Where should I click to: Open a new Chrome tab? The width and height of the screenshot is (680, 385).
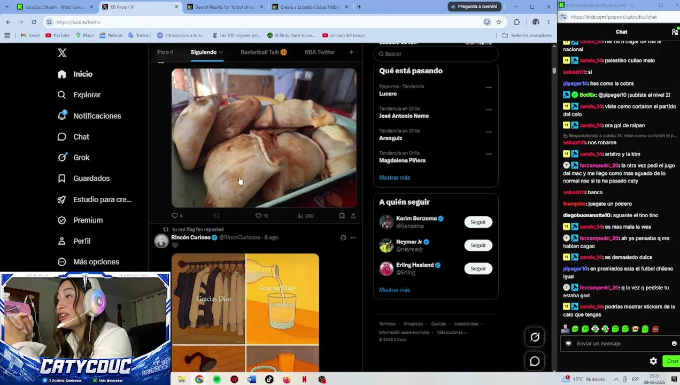tap(359, 6)
